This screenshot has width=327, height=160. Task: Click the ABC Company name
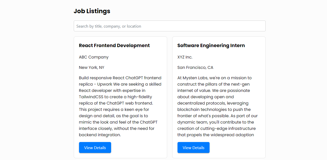[x=94, y=57]
